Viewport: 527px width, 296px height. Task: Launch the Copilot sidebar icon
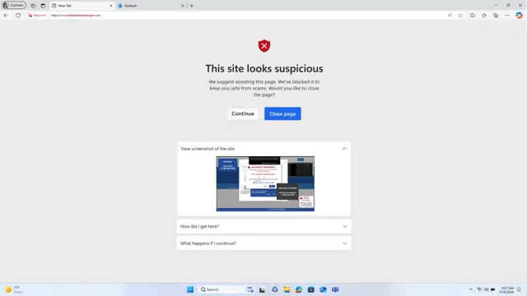point(520,16)
